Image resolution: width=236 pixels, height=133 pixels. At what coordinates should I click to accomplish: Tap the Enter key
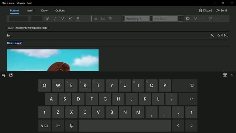point(188,99)
